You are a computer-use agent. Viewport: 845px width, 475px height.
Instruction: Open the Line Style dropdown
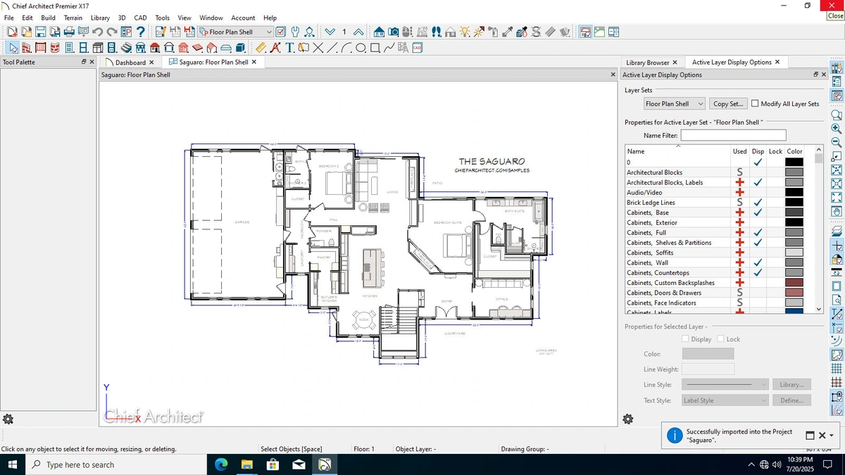725,385
